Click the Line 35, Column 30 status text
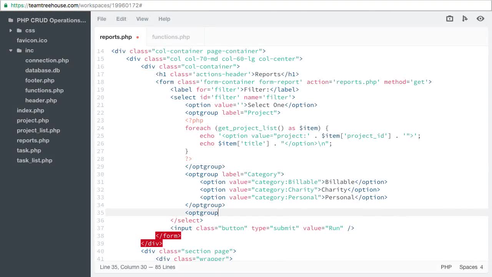 138,267
